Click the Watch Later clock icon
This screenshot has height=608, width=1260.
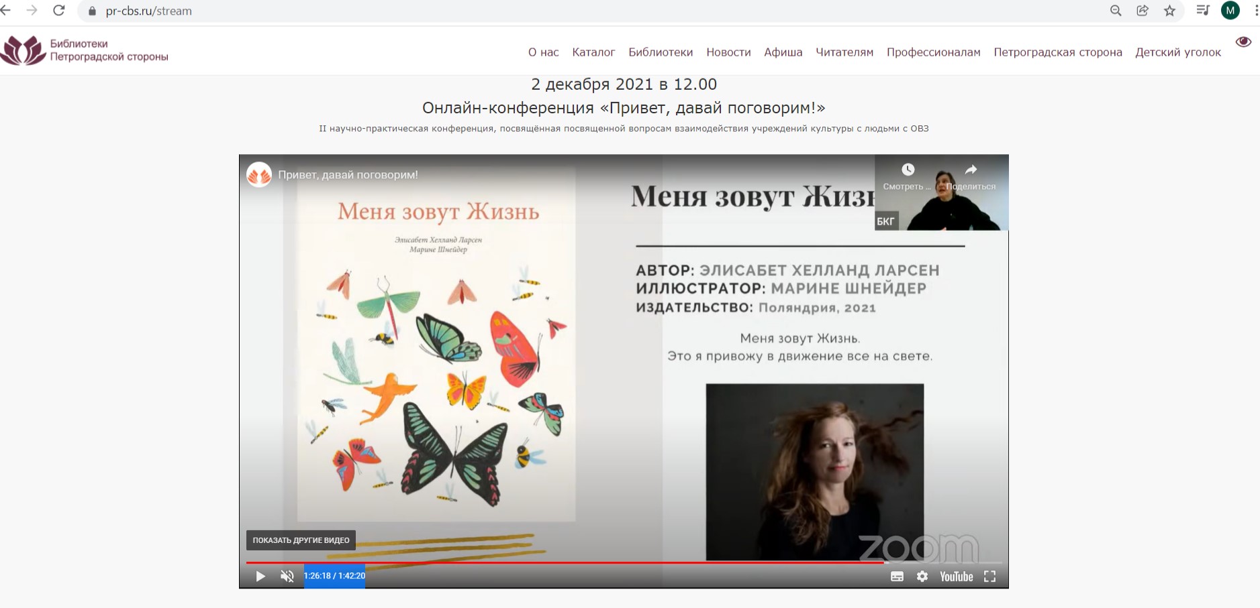pos(908,170)
